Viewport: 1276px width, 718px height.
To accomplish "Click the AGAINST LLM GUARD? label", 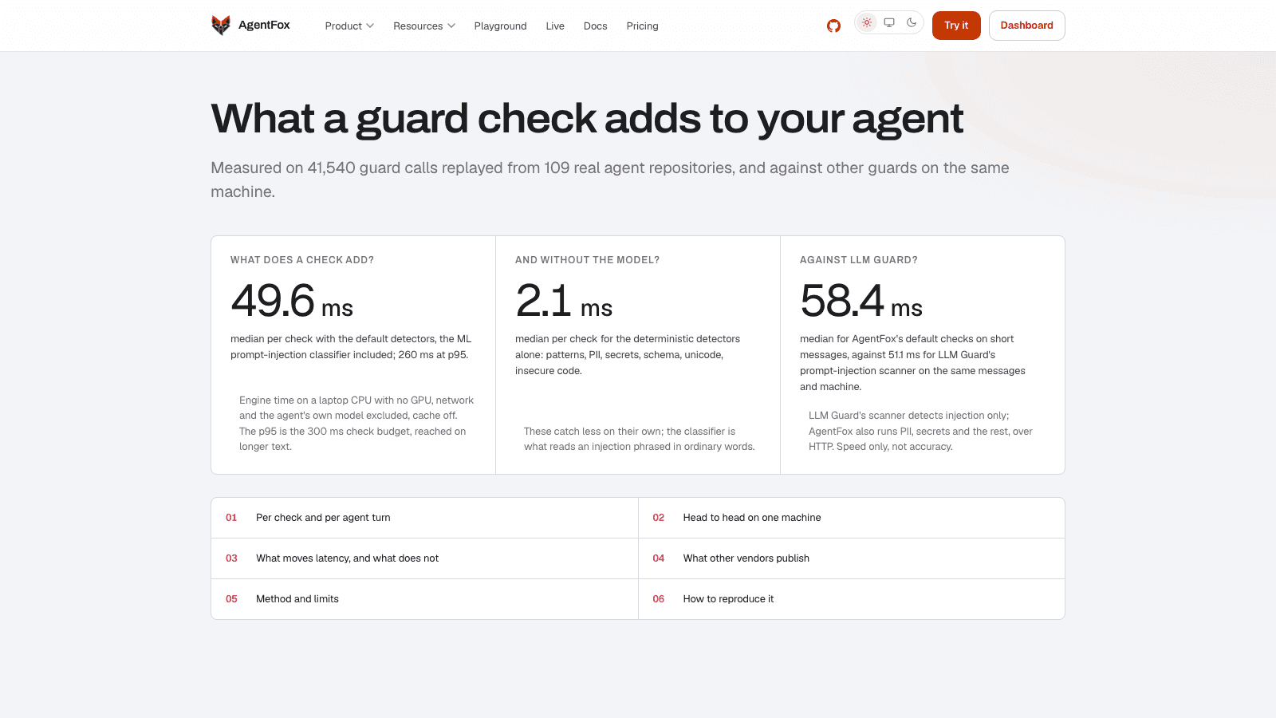I will 859,260.
